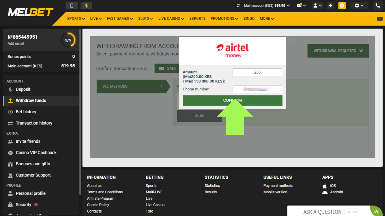Refresh the main account balance
This screenshot has height=216, width=385.
pyautogui.click(x=238, y=6)
